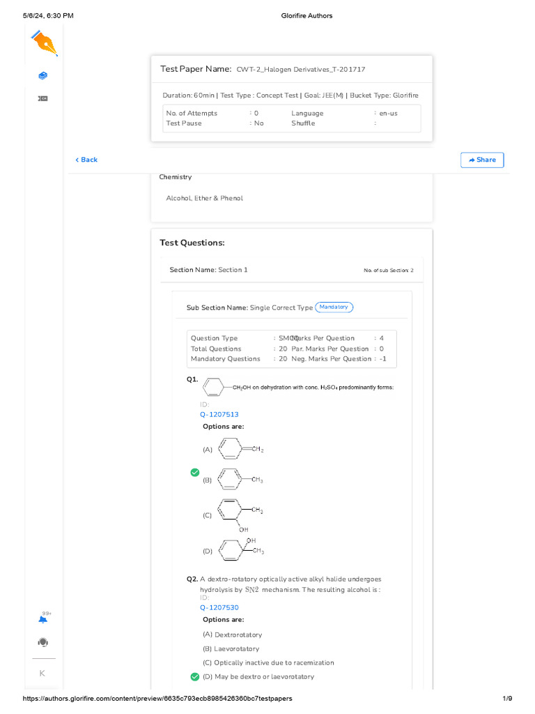The height and width of the screenshot is (714, 535).
Task: Click the 'Glorifire Authors' page title
Action: point(307,15)
